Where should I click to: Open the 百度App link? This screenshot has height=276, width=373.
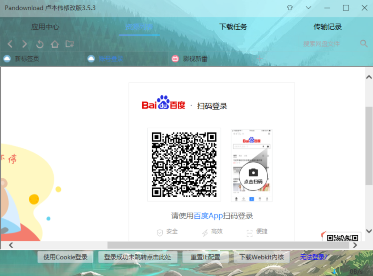pyautogui.click(x=208, y=216)
